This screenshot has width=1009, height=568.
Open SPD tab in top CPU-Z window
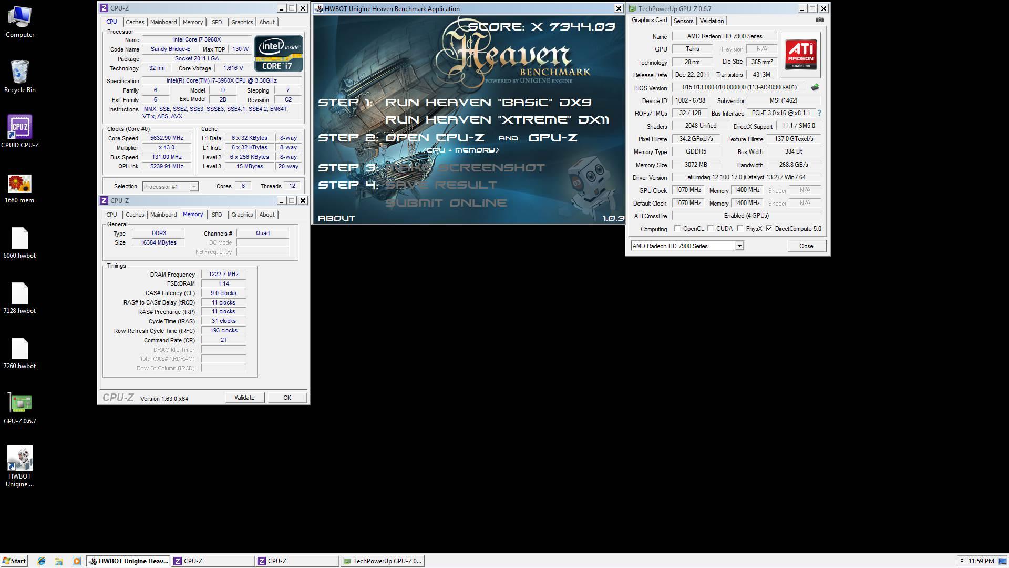217,22
